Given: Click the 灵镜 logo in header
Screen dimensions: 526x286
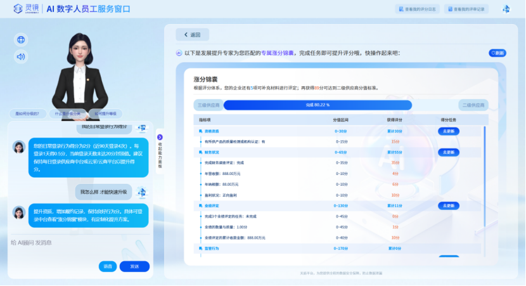Looking at the screenshot, I should tap(26, 9).
